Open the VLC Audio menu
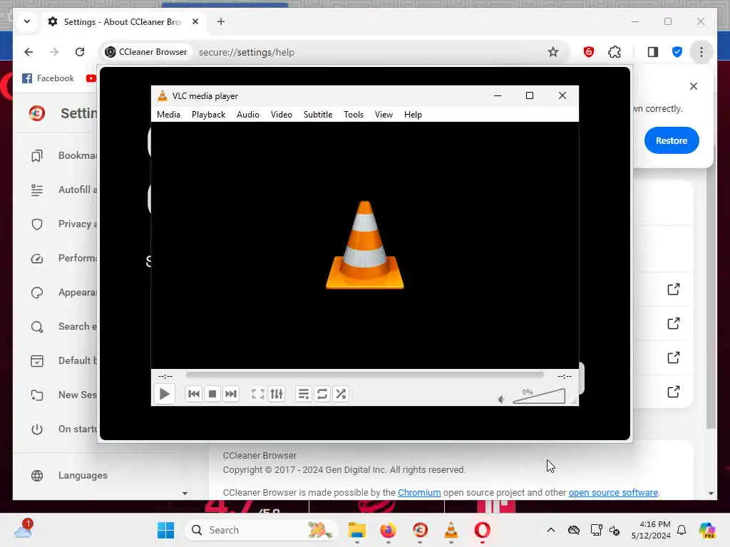The width and height of the screenshot is (730, 547). click(x=247, y=115)
